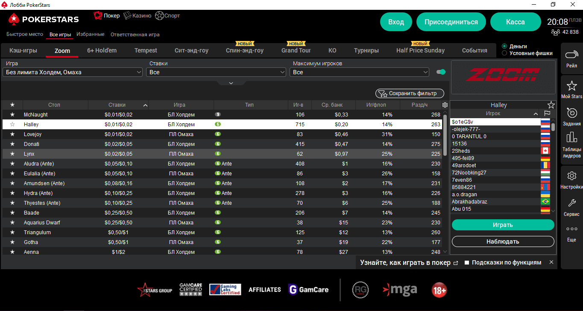Favorite the Halley table row star
The height and width of the screenshot is (311, 583).
point(12,125)
